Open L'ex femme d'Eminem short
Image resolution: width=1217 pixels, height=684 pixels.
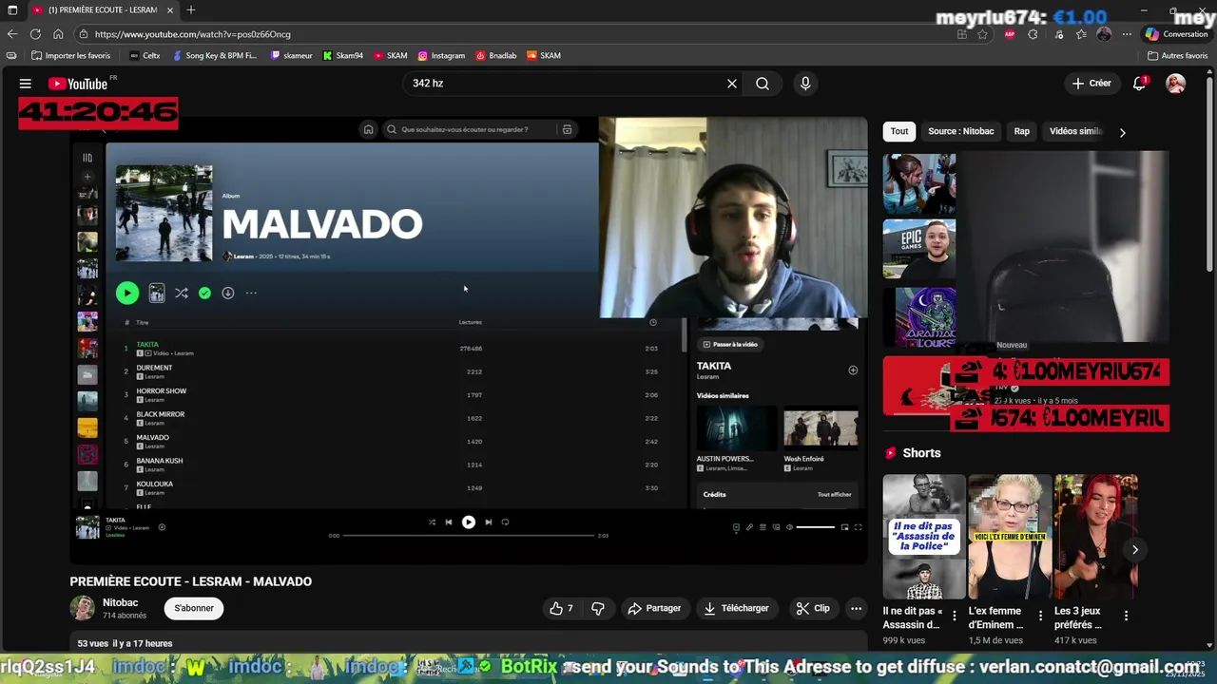tap(1010, 536)
